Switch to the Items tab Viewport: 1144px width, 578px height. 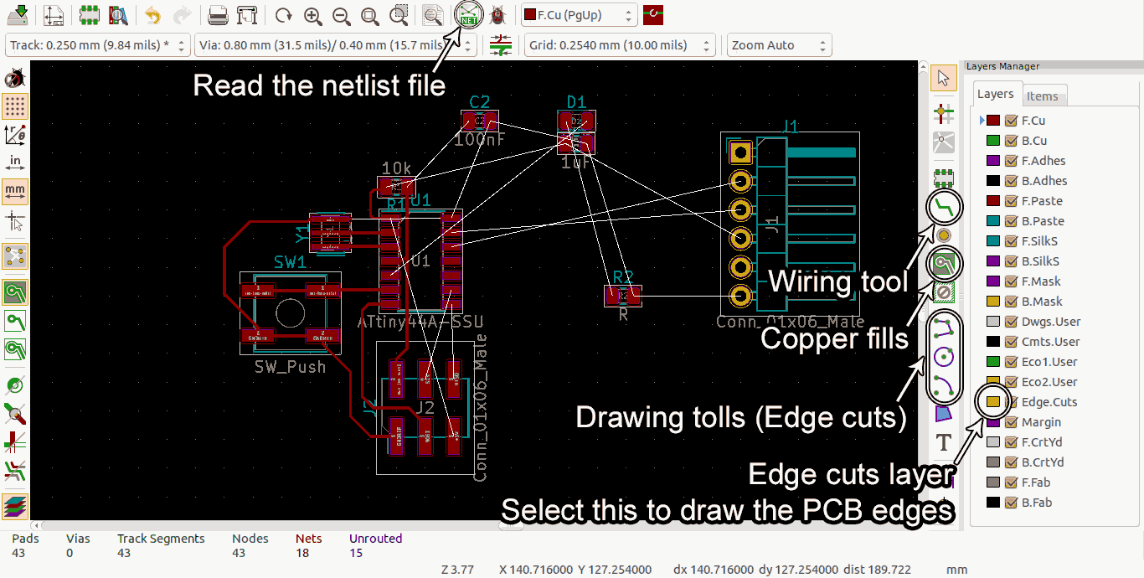pos(1044,95)
